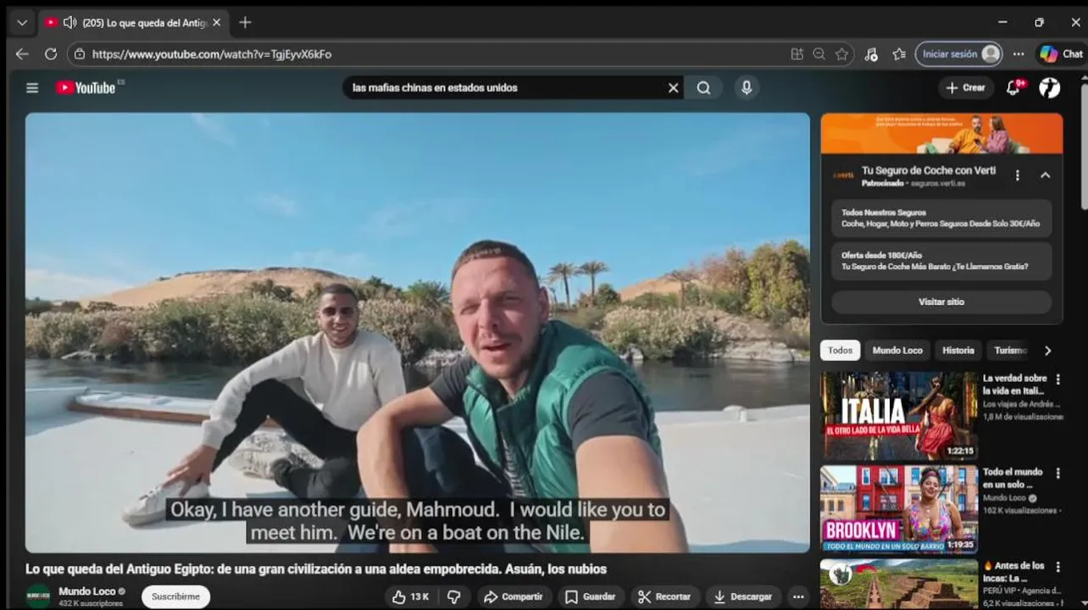This screenshot has height=610, width=1088.
Task: Click the browser address bar URL
Action: pos(212,53)
